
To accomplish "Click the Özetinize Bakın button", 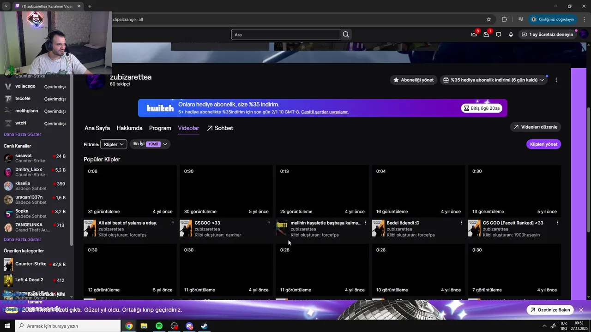I will coord(550,310).
